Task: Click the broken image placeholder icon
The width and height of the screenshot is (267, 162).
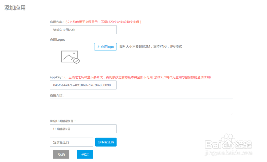Action: click(70, 57)
